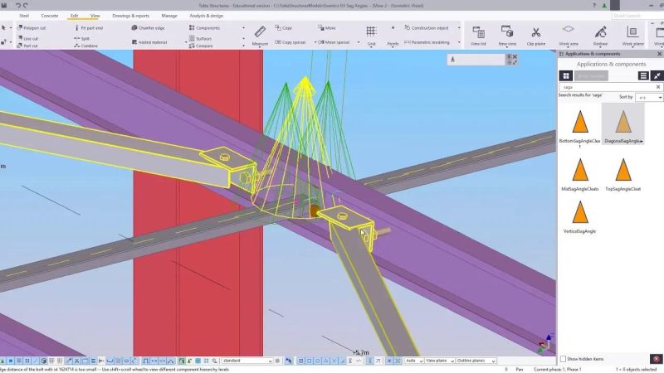Select the Chamfer edge tool

click(149, 28)
